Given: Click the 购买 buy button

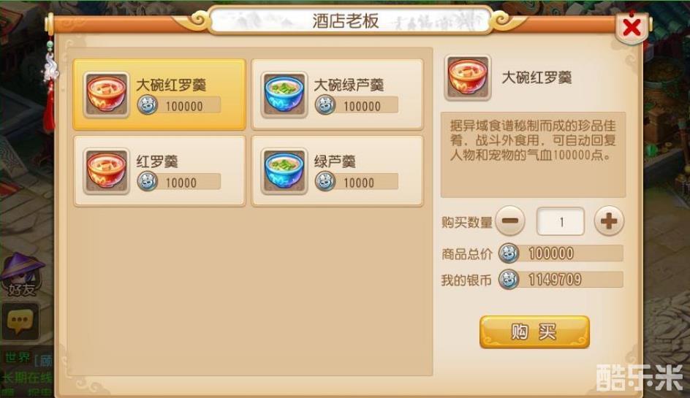Looking at the screenshot, I should (534, 332).
